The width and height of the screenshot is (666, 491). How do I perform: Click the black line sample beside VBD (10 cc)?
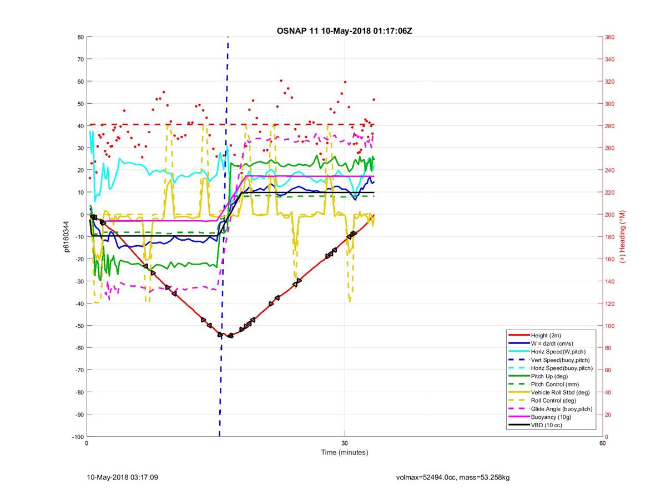point(519,425)
